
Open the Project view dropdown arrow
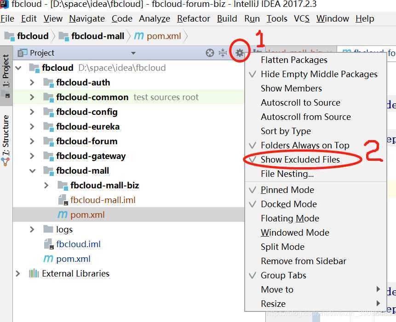pyautogui.click(x=133, y=53)
